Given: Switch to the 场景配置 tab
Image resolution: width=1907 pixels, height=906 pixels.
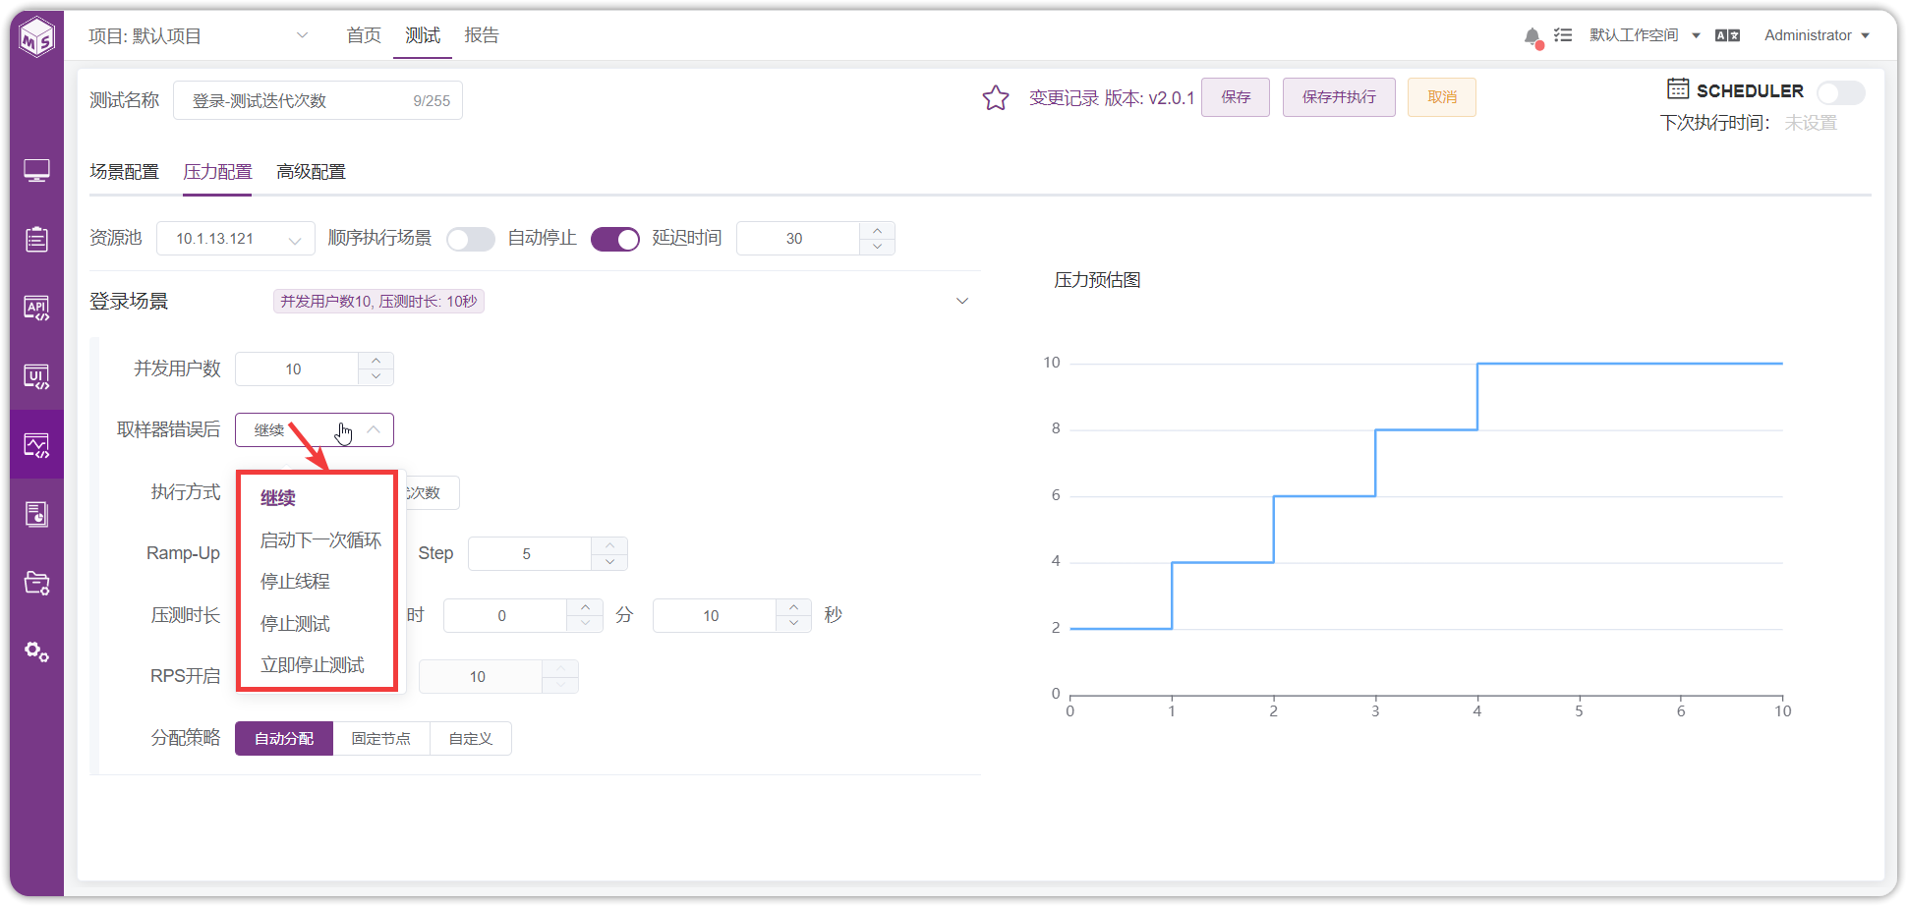Looking at the screenshot, I should pyautogui.click(x=124, y=172).
